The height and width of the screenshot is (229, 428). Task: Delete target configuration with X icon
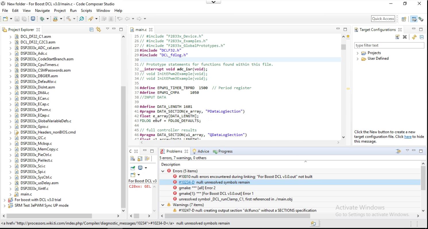pos(404,37)
